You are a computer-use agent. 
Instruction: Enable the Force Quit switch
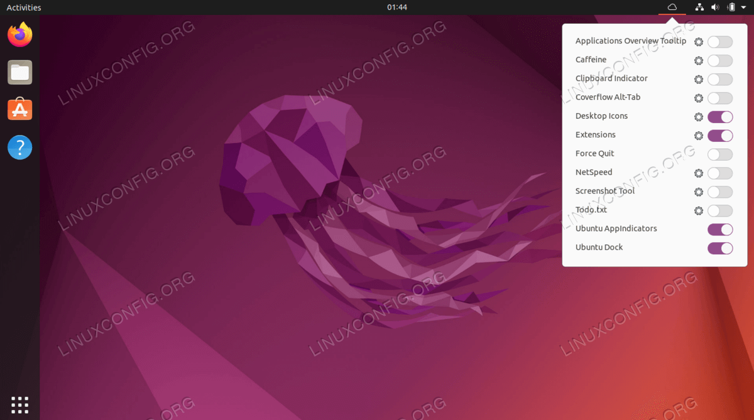(720, 154)
